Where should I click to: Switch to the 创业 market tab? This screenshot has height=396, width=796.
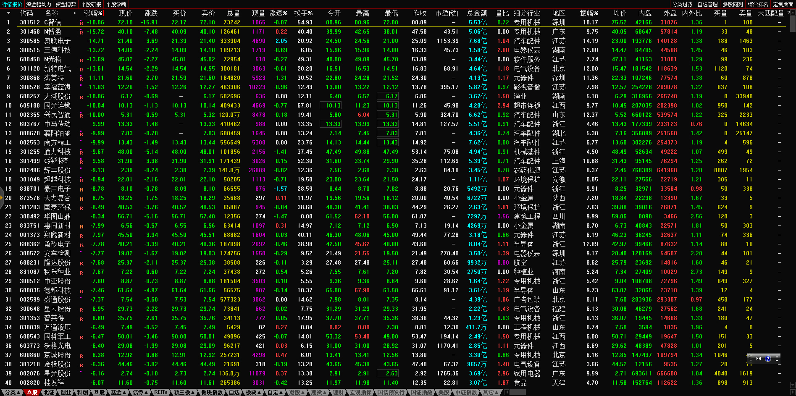pos(66,392)
